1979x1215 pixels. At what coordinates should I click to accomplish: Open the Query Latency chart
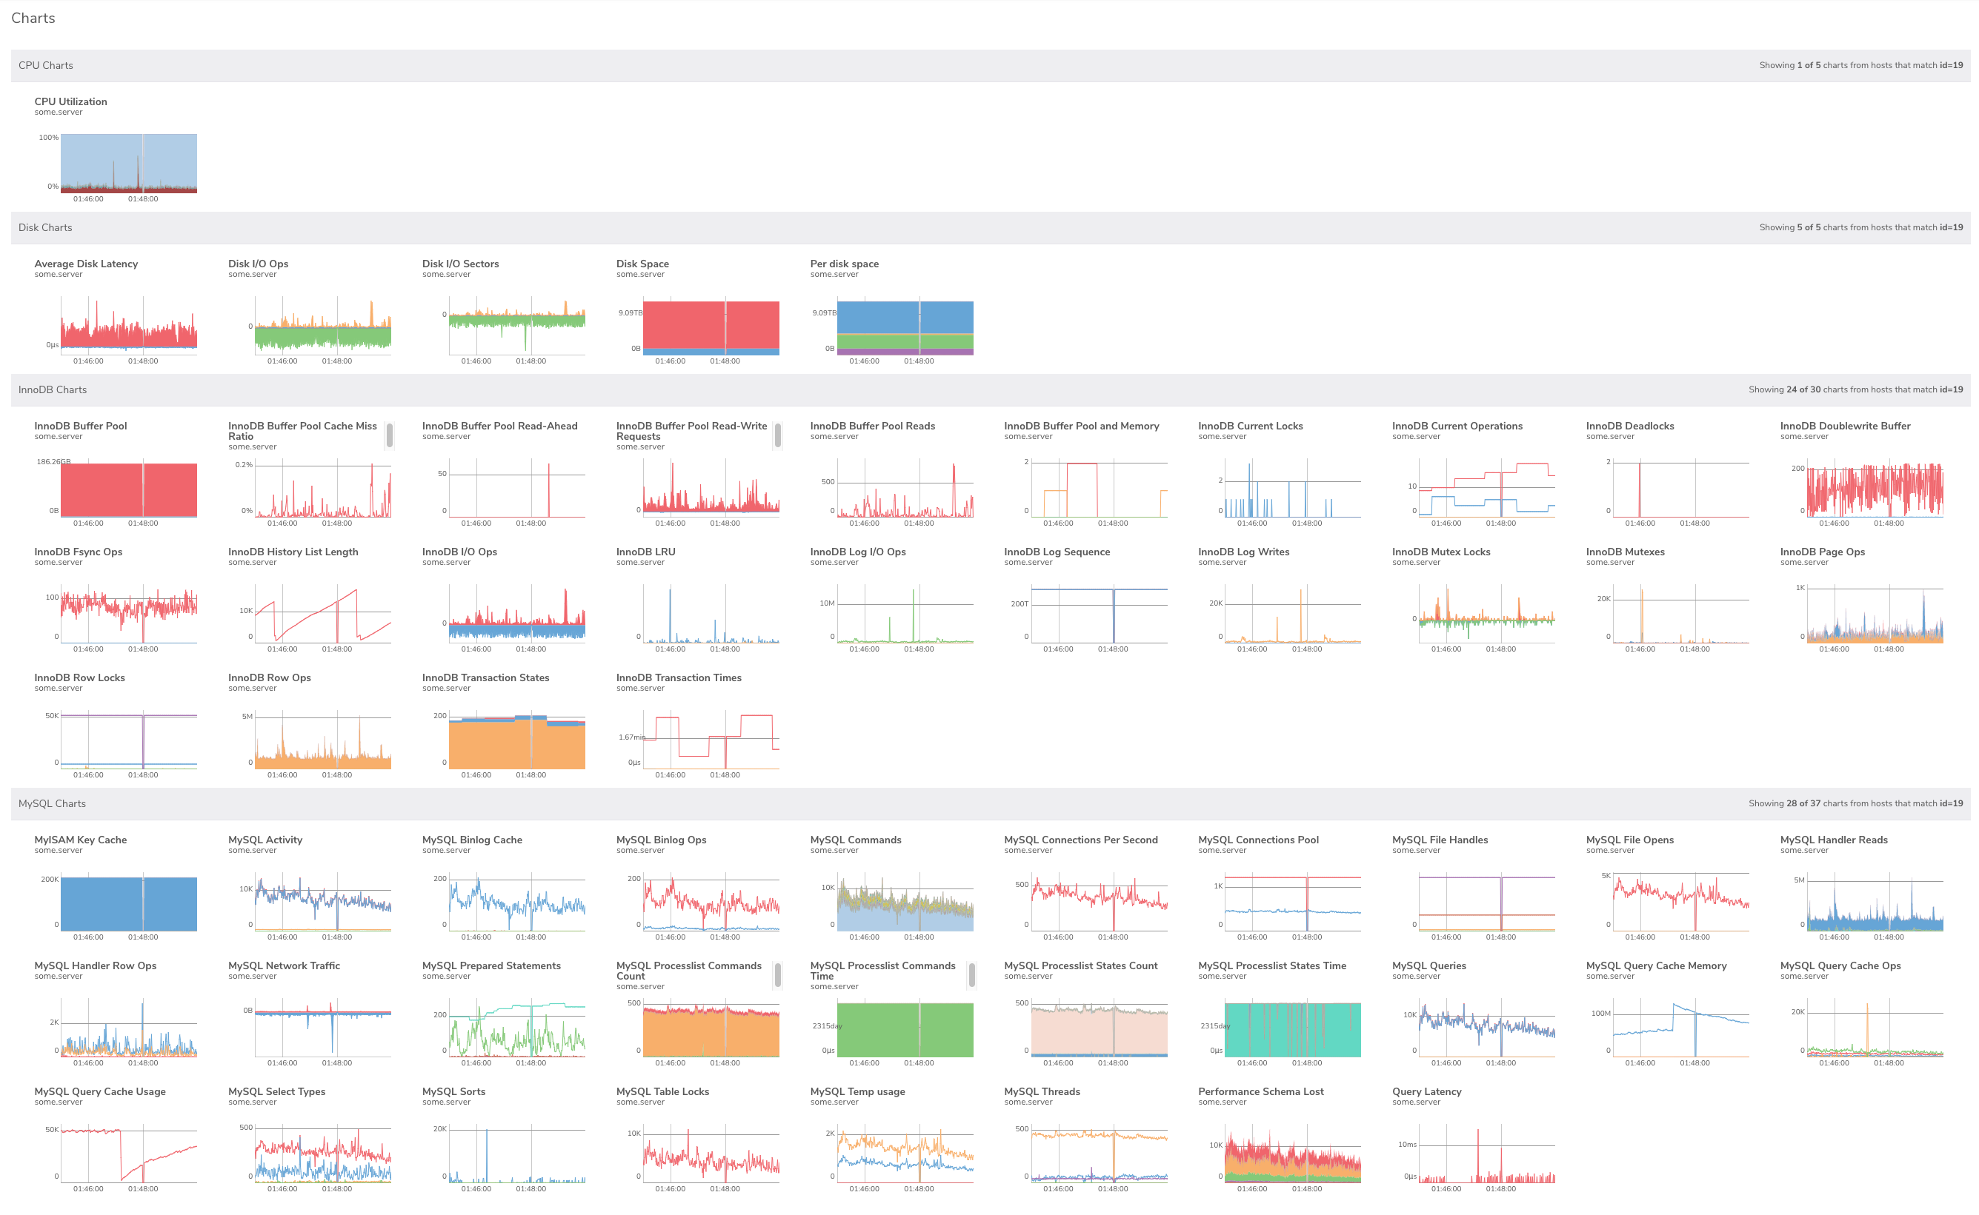click(x=1426, y=1091)
